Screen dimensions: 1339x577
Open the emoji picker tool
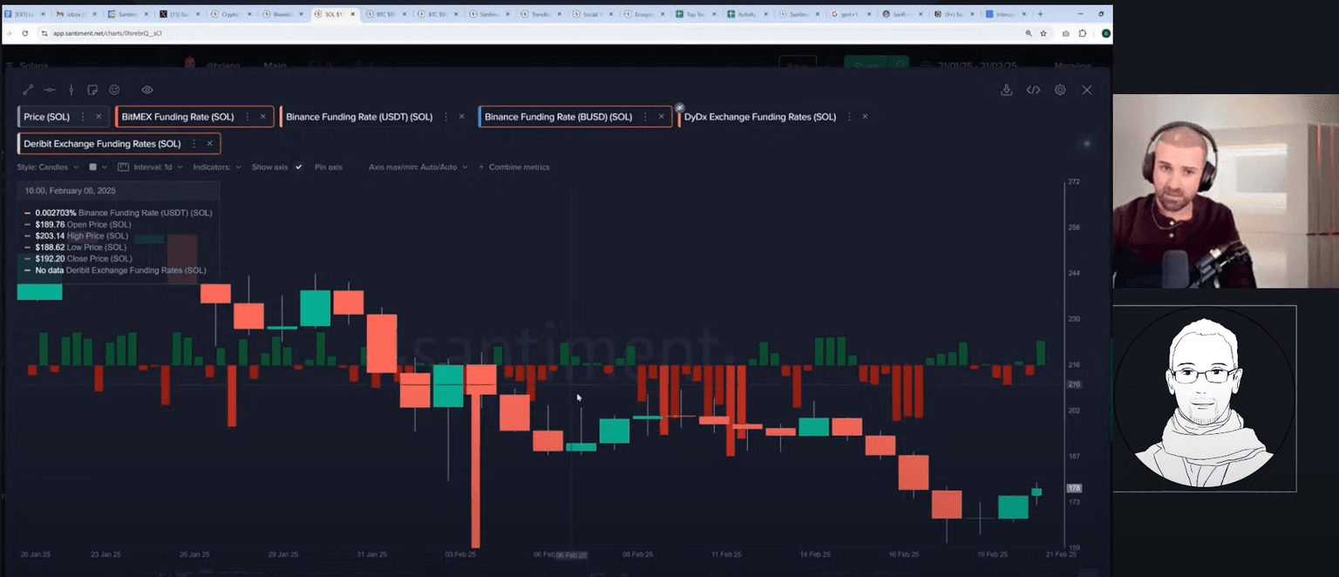click(x=114, y=90)
